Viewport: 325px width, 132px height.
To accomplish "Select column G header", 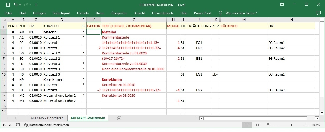I will click(x=134, y=20).
